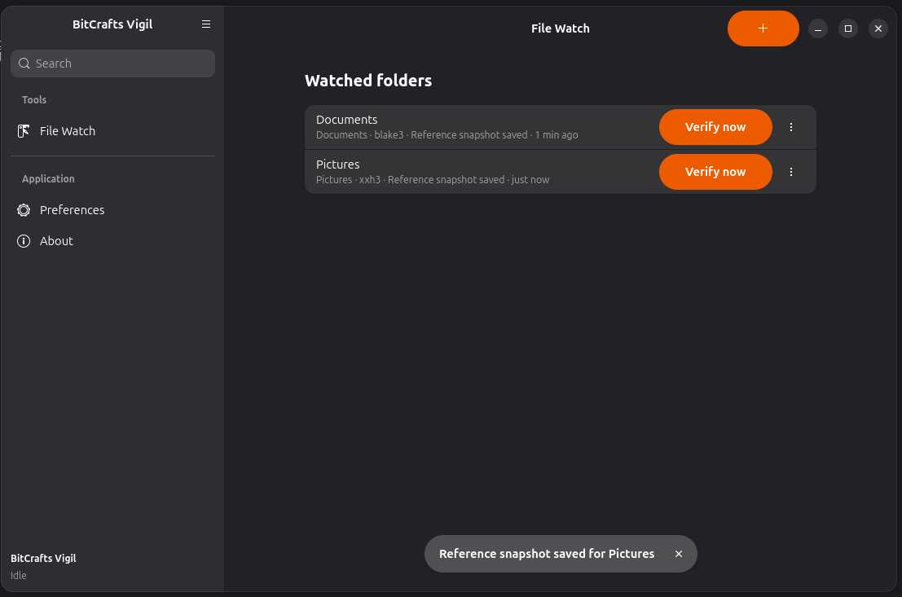
Task: Click the About info icon
Action: (x=24, y=241)
